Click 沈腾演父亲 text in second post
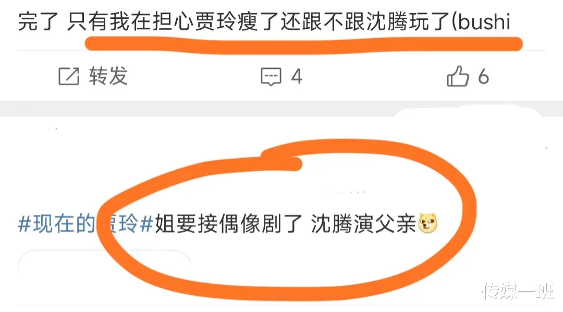 [x=363, y=224]
